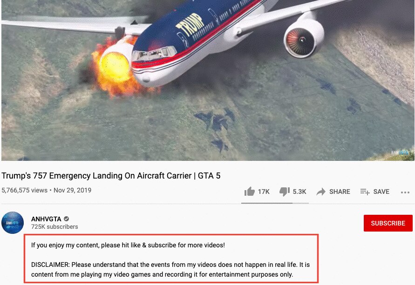This screenshot has height=285, width=415.
Task: Click the ANHVGTA watermark in video corner
Action: pyautogui.click(x=400, y=152)
